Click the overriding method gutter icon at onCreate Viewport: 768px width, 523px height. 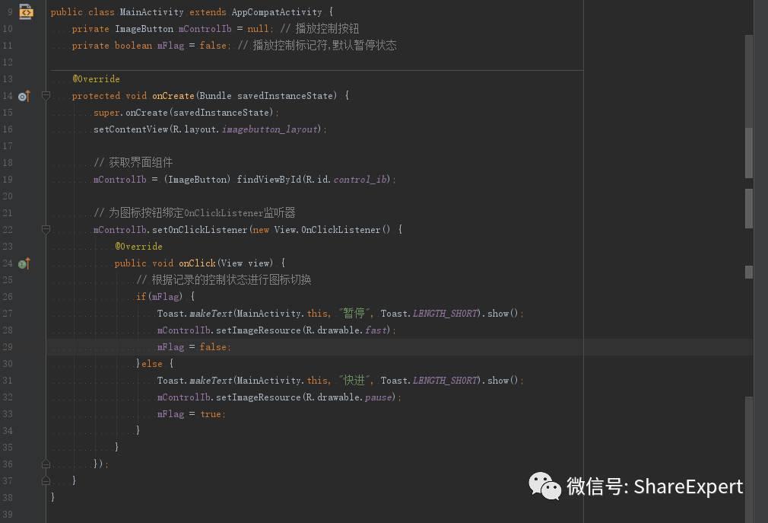point(24,95)
